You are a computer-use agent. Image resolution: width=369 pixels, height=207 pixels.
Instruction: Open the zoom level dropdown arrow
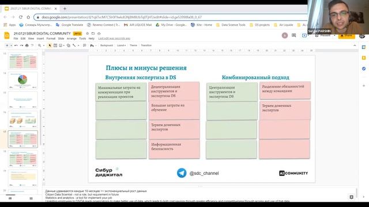pyautogui.click(x=44, y=45)
